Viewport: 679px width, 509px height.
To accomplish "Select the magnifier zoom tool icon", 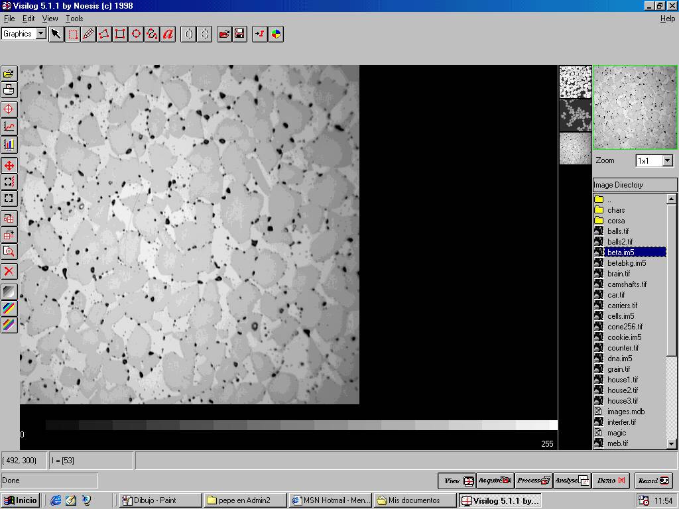I will pyautogui.click(x=9, y=251).
